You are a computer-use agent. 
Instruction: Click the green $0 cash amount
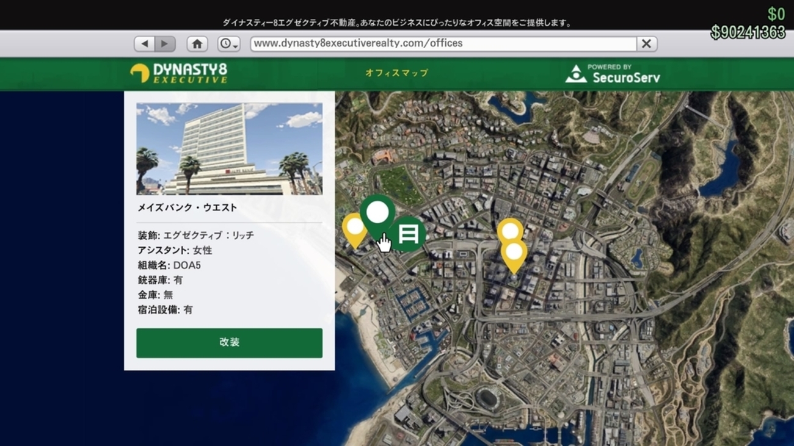(776, 13)
